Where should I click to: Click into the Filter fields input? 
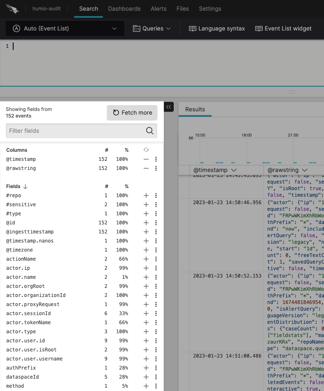tap(74, 131)
